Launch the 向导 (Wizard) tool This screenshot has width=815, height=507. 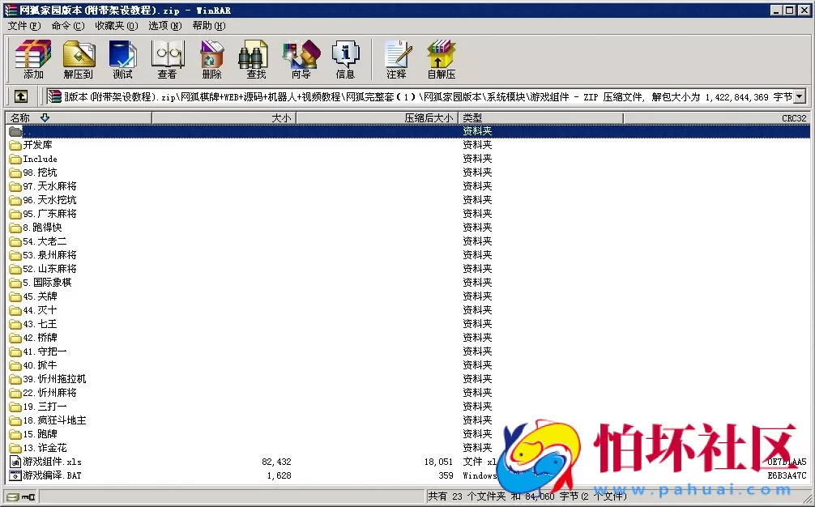pyautogui.click(x=300, y=58)
